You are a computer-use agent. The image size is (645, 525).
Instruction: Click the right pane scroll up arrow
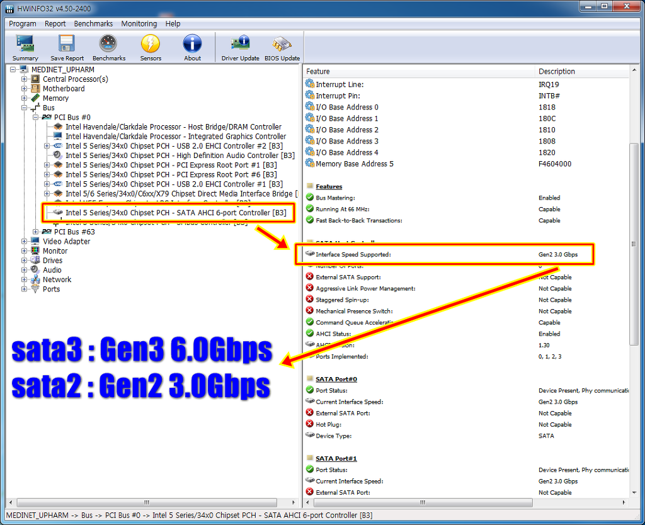point(634,71)
